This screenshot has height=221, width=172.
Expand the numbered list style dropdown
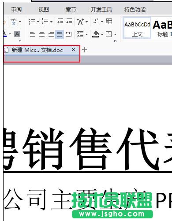click(51, 22)
